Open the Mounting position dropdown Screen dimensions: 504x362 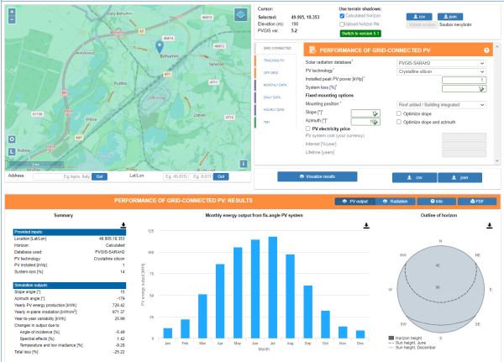tap(441, 105)
